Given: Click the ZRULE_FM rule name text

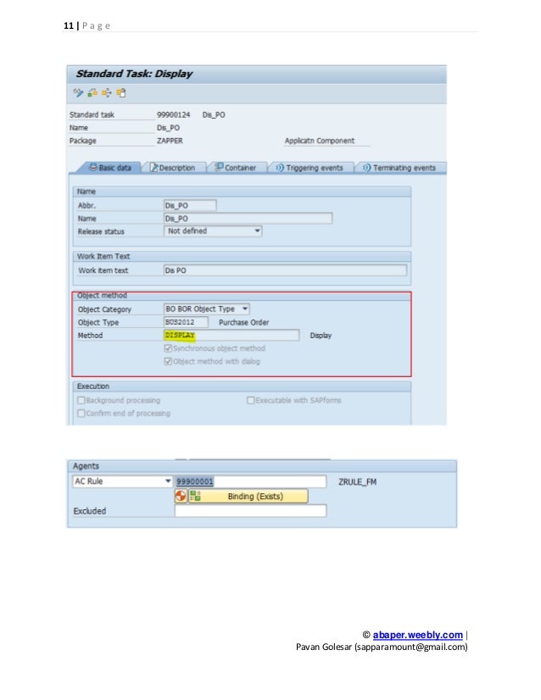Looking at the screenshot, I should point(357,481).
